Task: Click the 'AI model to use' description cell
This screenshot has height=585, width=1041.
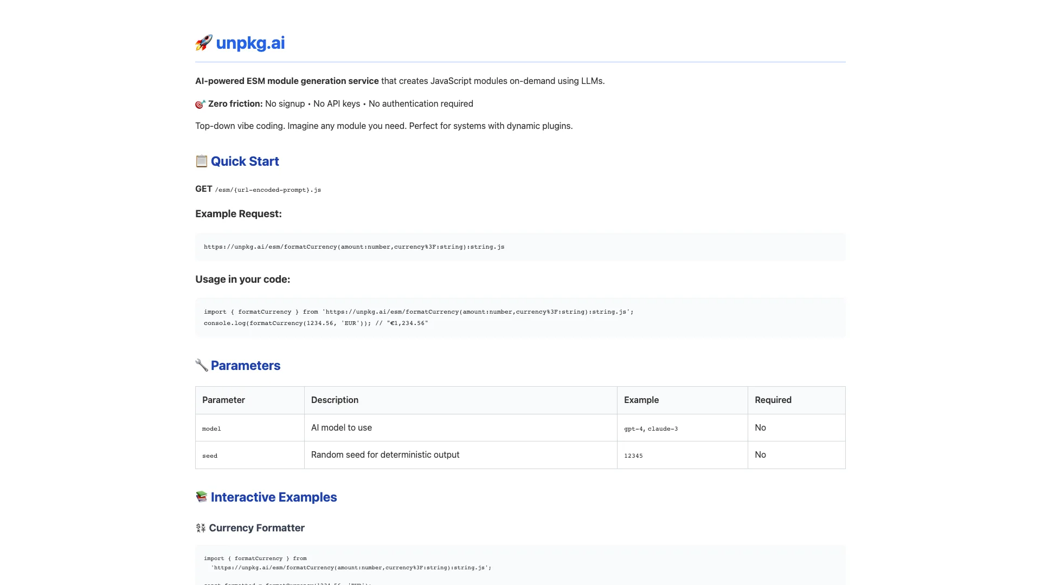Action: tap(461, 428)
